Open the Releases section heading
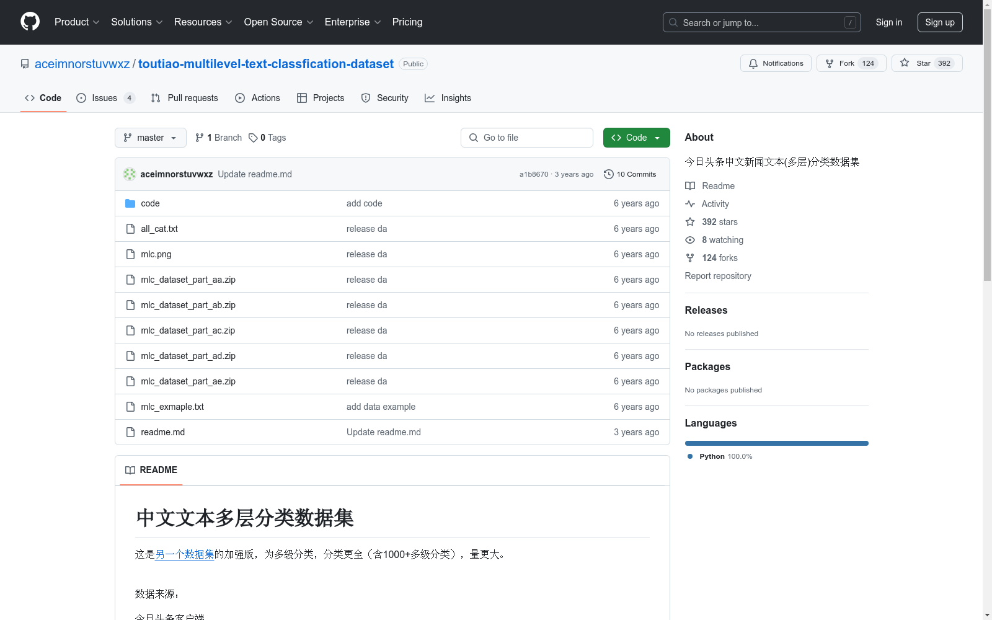 [x=706, y=311]
